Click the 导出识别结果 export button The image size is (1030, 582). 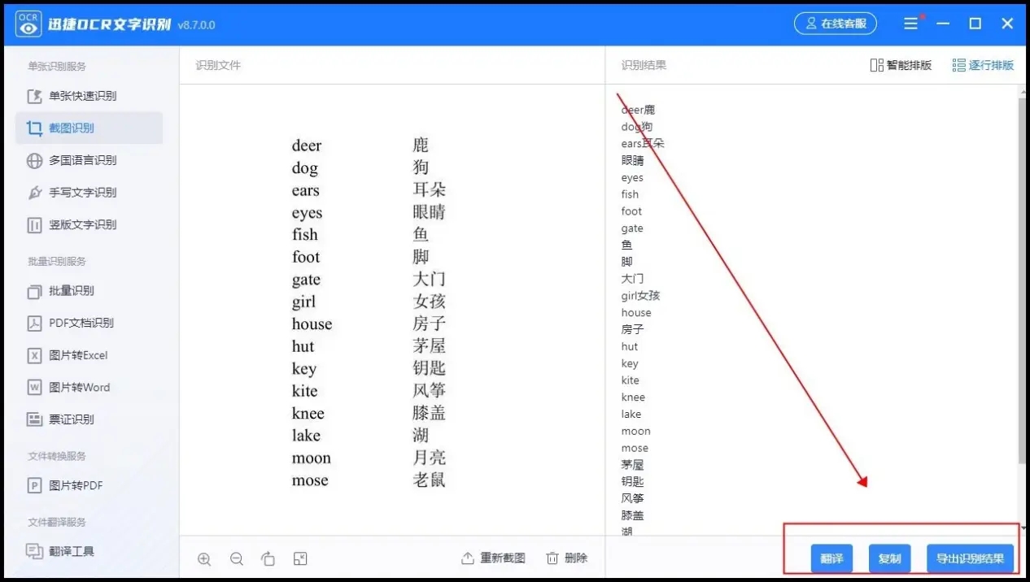tap(971, 558)
